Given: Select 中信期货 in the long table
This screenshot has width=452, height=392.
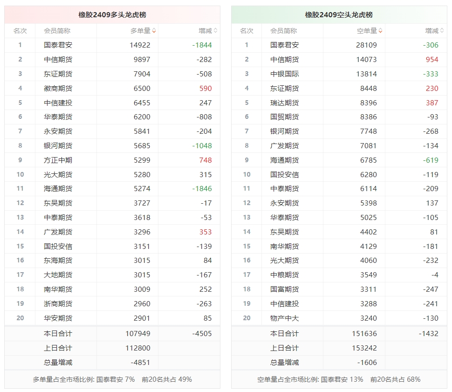Looking at the screenshot, I should point(58,59).
